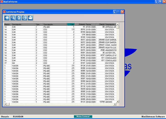Image resolution: width=166 pixels, height=119 pixels.
Task: Click the highlighted Cap column header
Action: point(71,24)
